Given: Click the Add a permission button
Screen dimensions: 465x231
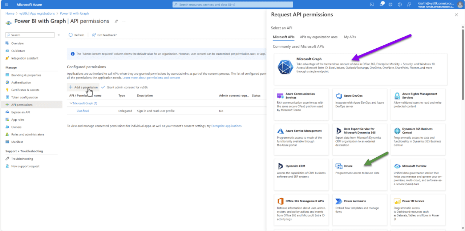Looking at the screenshot, I should click(x=83, y=88).
